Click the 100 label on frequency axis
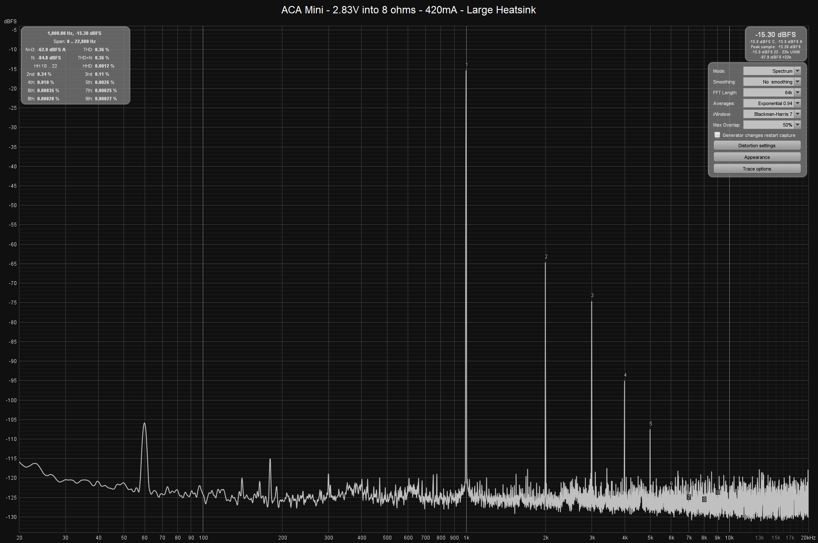 203,538
